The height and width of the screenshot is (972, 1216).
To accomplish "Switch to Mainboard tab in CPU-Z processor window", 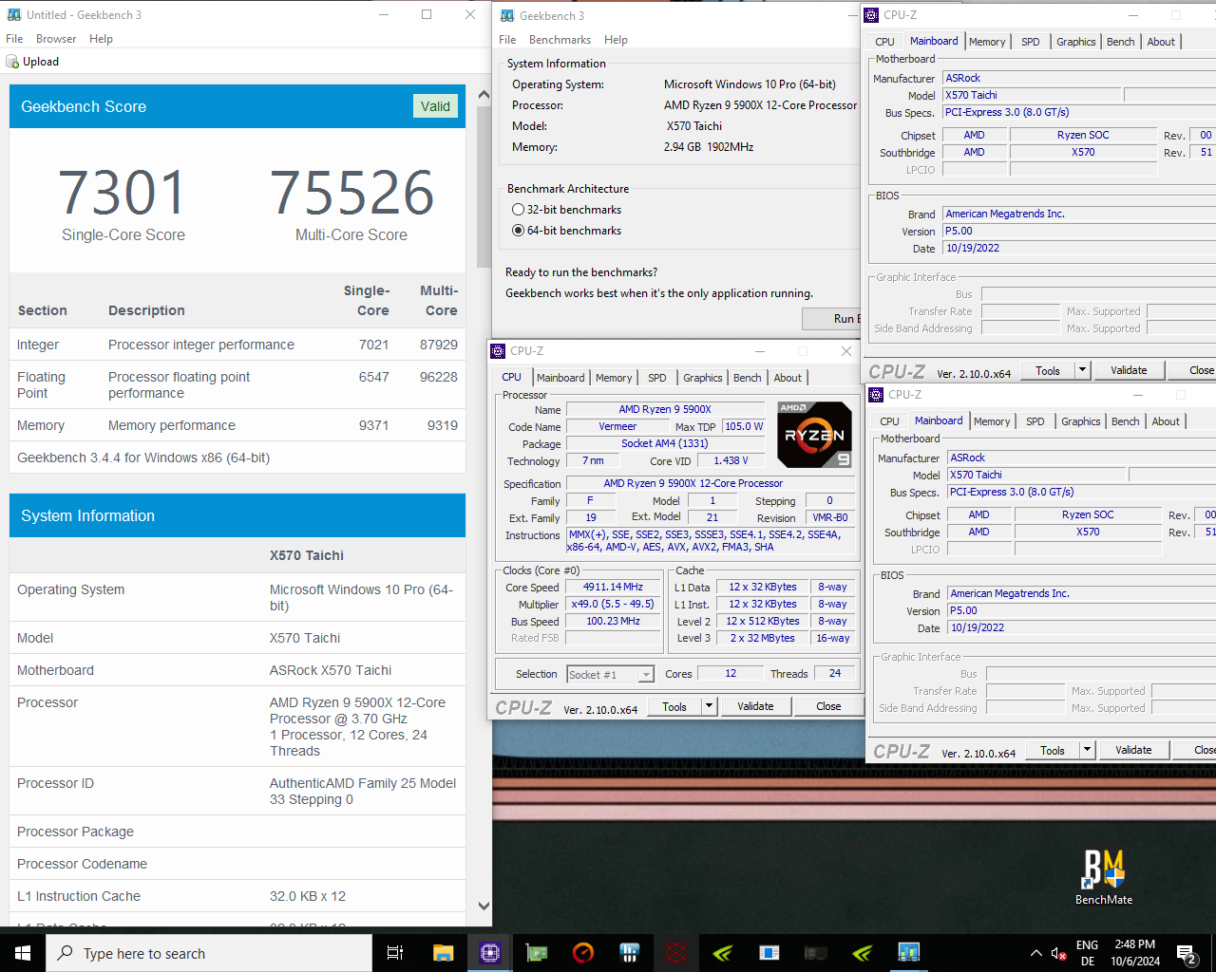I will coord(560,378).
